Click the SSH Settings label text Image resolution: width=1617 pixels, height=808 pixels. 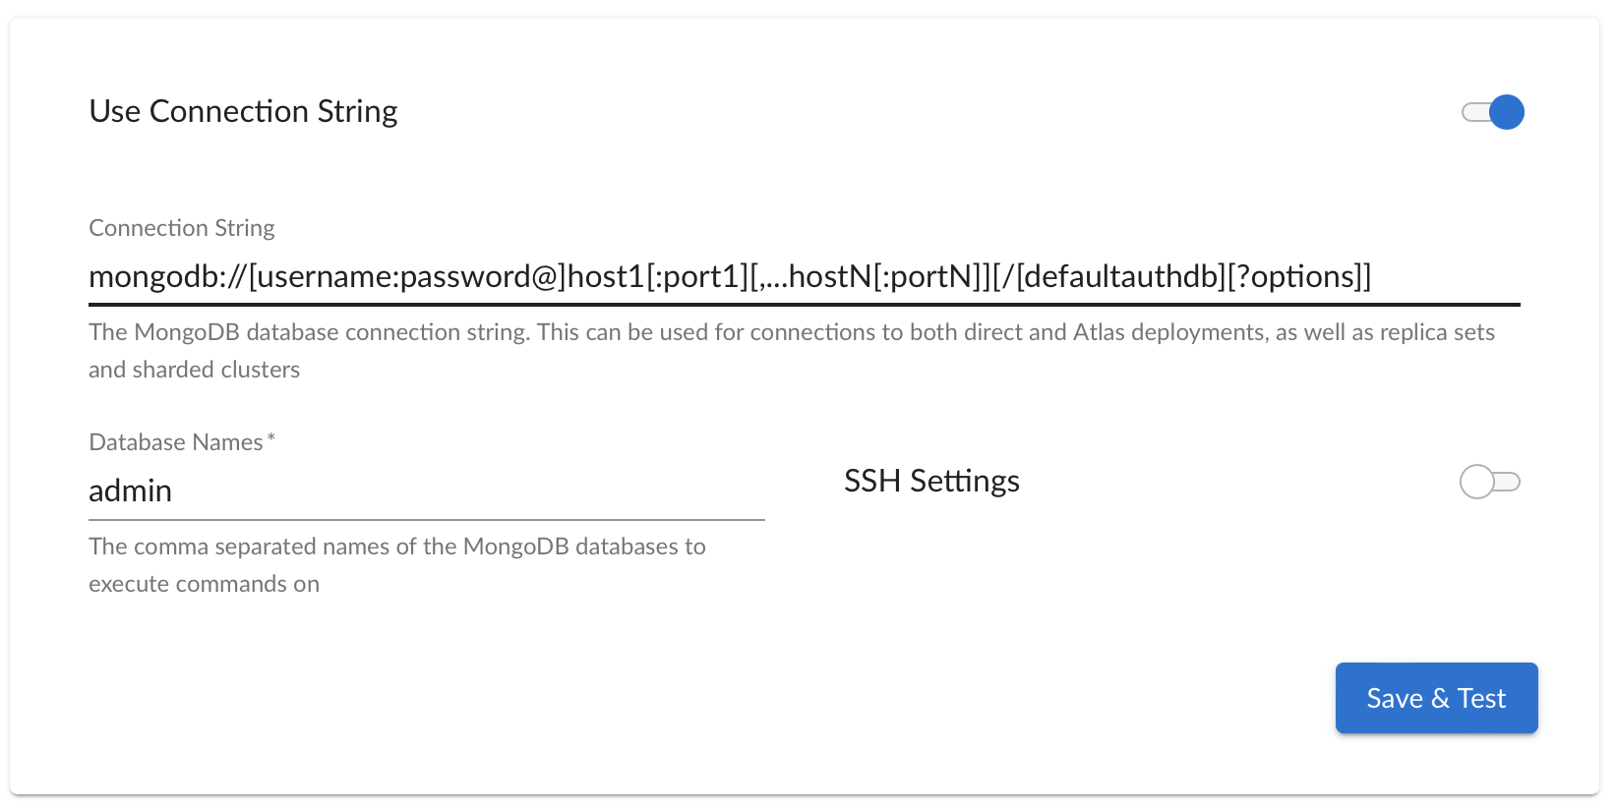[x=930, y=481]
